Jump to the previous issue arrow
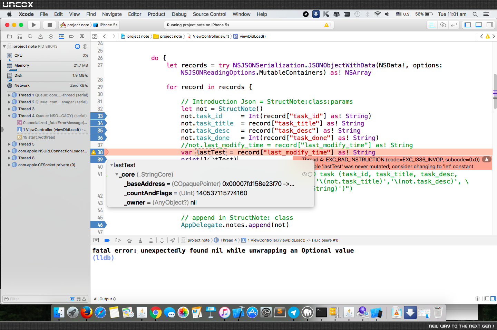Screen dimensions: 497x330 click(x=482, y=36)
